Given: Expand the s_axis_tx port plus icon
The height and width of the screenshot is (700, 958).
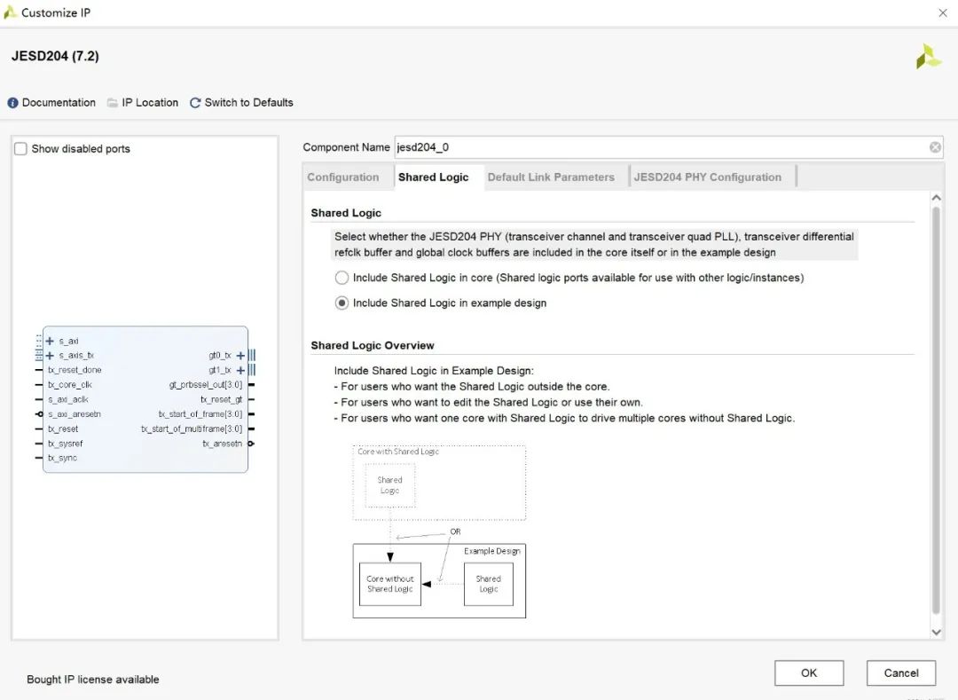Looking at the screenshot, I should tap(50, 356).
